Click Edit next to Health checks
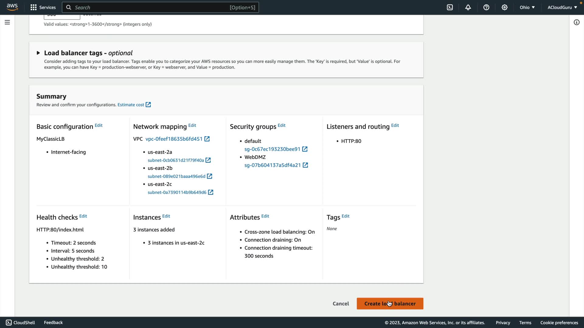The width and height of the screenshot is (584, 328). pyautogui.click(x=83, y=216)
